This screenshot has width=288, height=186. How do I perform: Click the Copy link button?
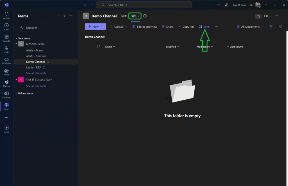tap(186, 27)
